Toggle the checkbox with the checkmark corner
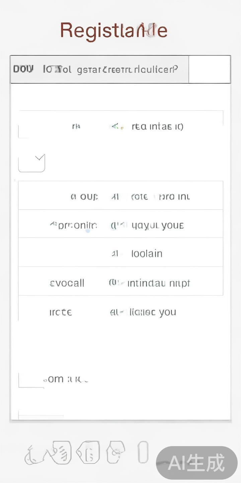The height and width of the screenshot is (483, 241). [31, 163]
